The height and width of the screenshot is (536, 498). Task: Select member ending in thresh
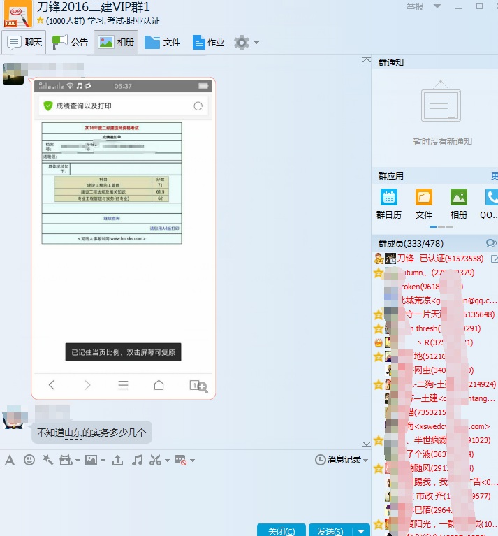[434, 328]
